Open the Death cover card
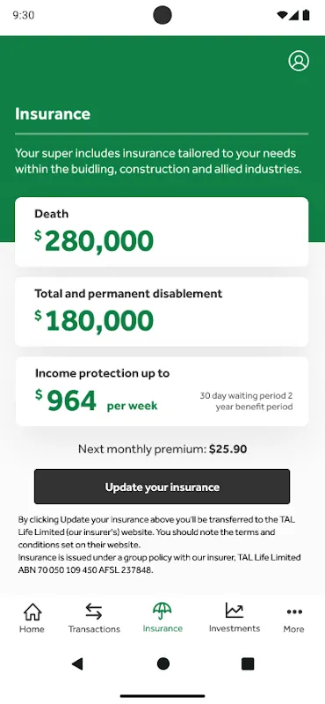This screenshot has height=704, width=325. pyautogui.click(x=162, y=231)
